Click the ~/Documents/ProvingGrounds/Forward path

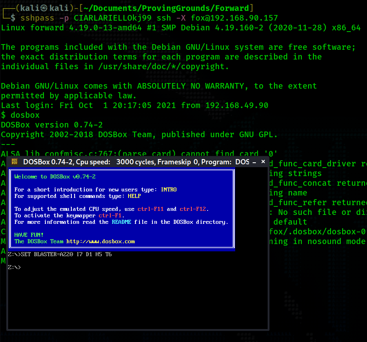(166, 8)
